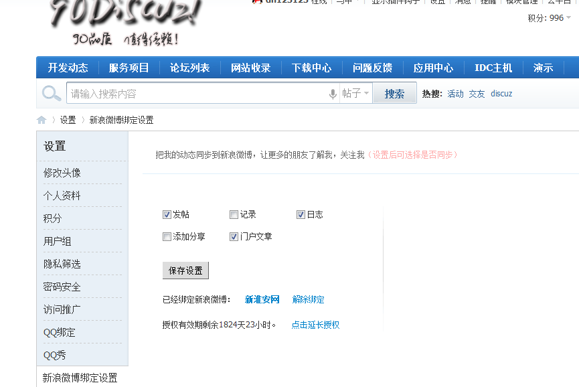Viewport: 579px width, 387px height.
Task: Select 密码安全 in the sidebar
Action: (x=62, y=287)
